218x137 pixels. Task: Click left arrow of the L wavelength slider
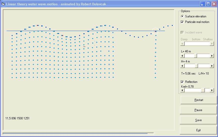[183, 56]
